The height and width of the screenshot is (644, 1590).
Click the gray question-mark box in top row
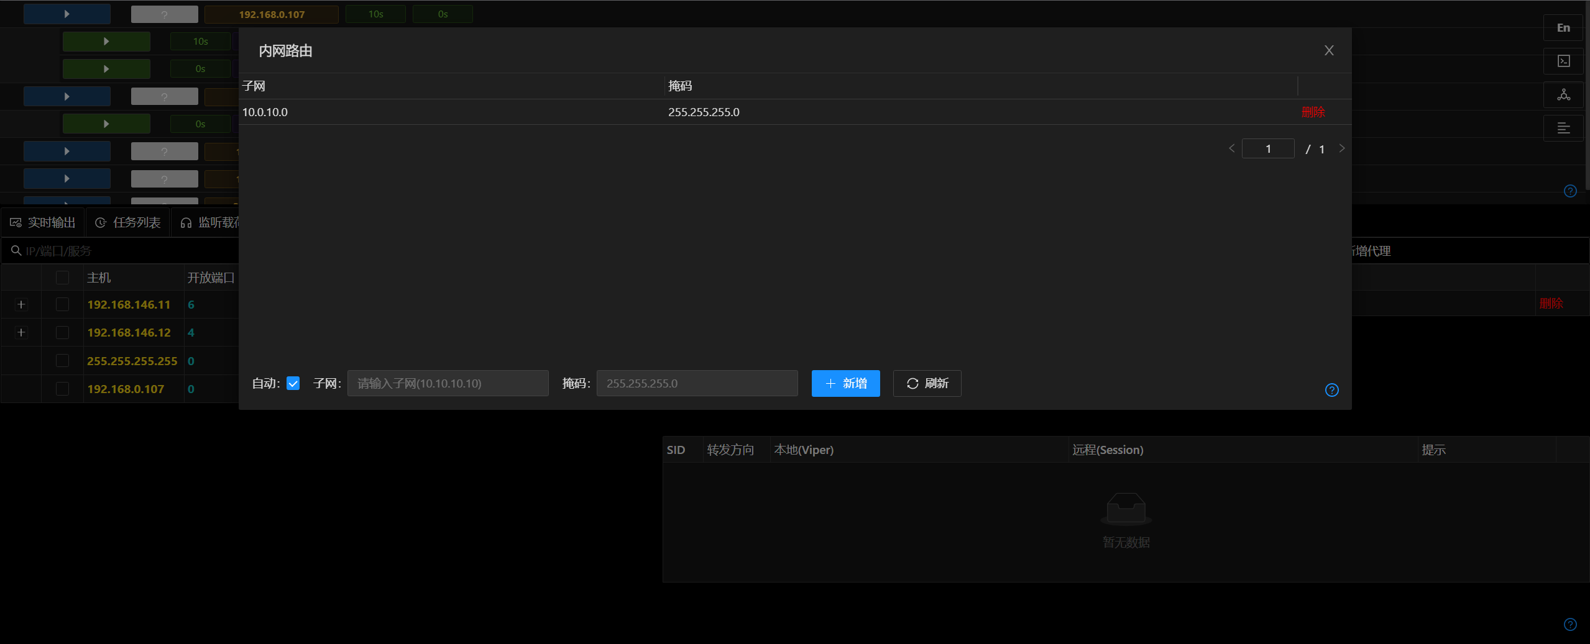tap(165, 14)
